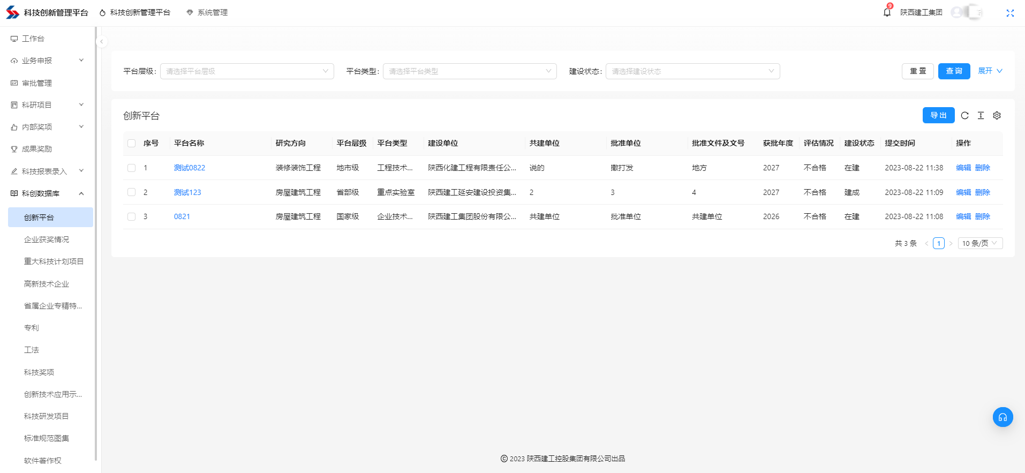This screenshot has height=473, width=1025.
Task: Select 企业获奖情况 in the sidebar
Action: click(x=47, y=239)
